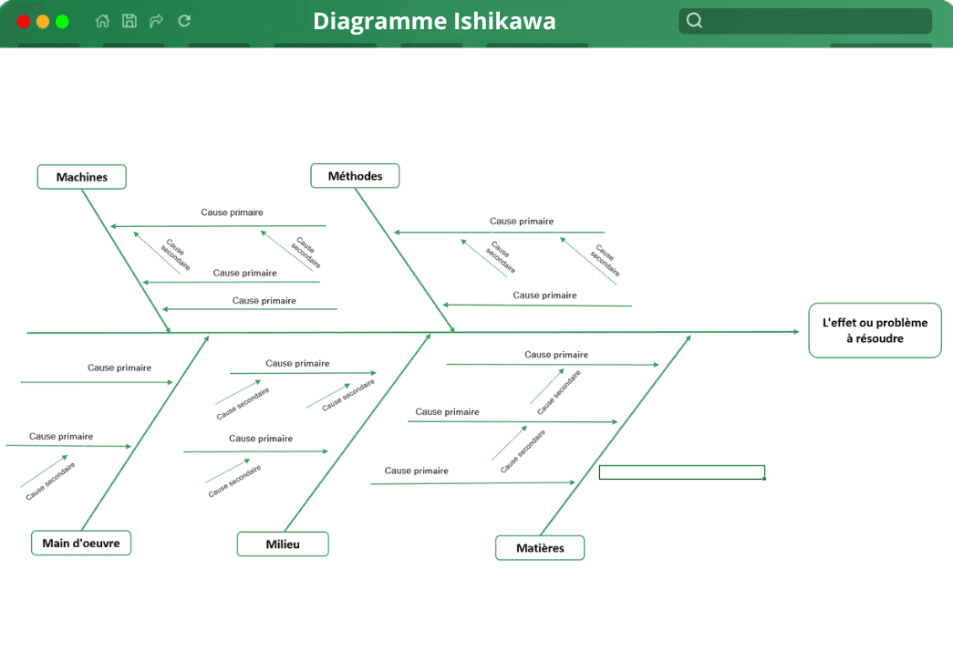Select the Main d'oeuvre category box

coord(81,543)
